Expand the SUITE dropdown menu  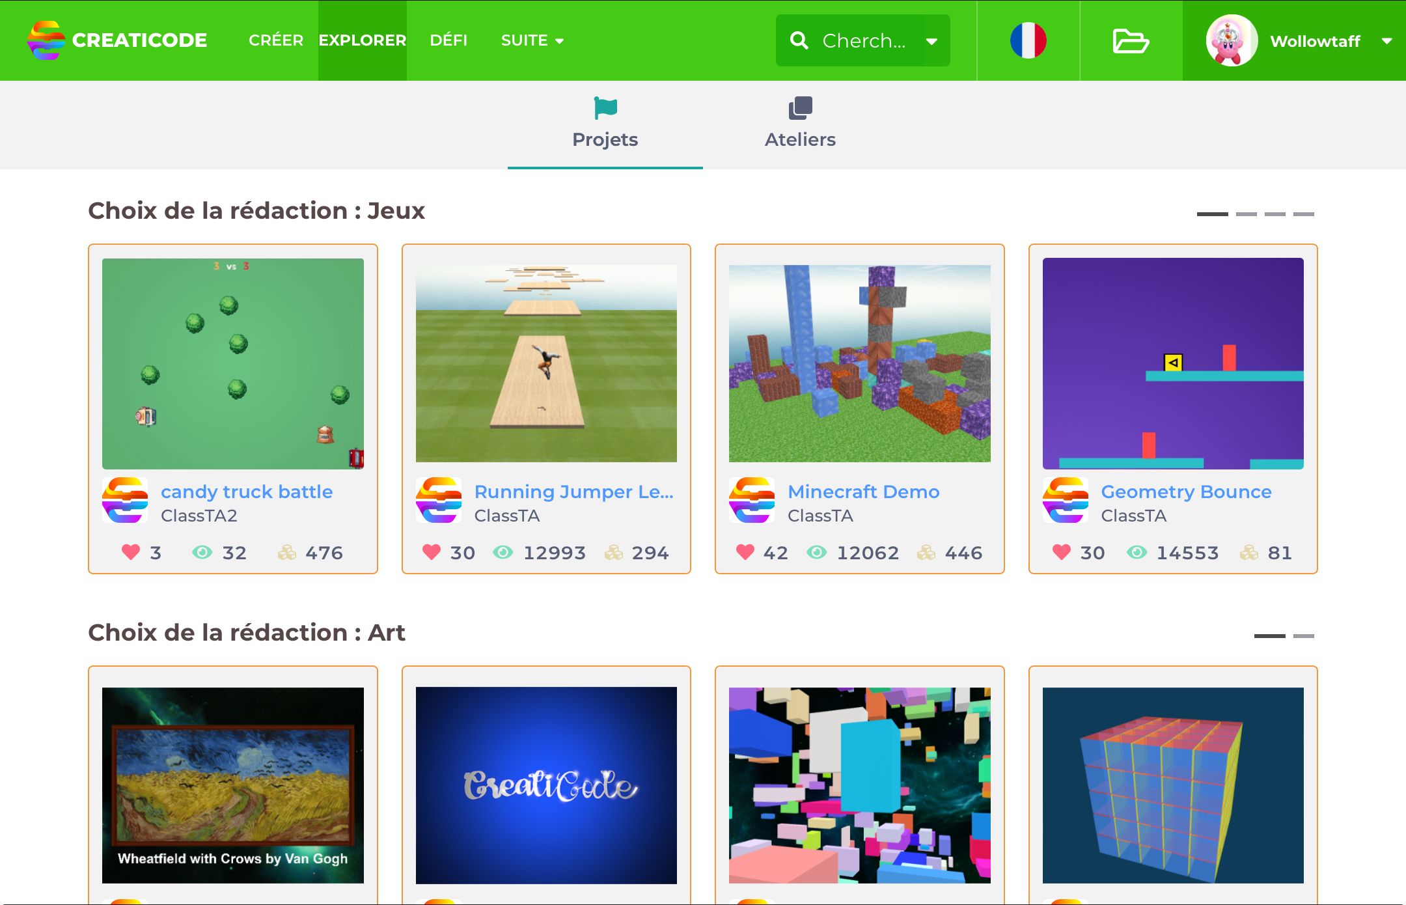(532, 40)
